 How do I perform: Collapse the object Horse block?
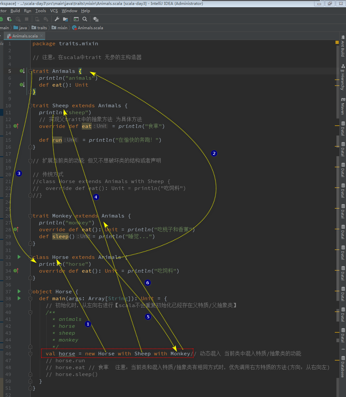pyautogui.click(x=30, y=292)
